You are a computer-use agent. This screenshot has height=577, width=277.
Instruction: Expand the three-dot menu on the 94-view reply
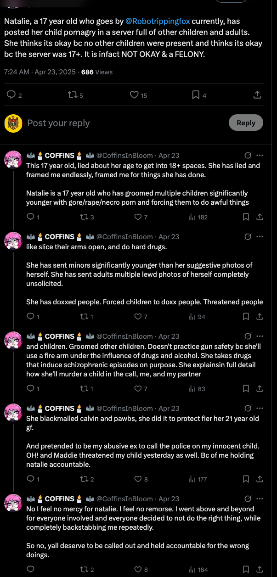(x=260, y=237)
